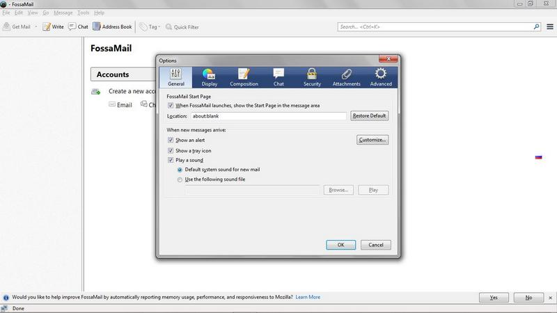Click the magnifier icon in search box
Image resolution: width=557 pixels, height=313 pixels.
536,26
